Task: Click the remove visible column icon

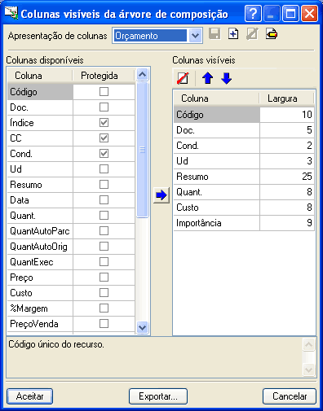Action: 183,78
